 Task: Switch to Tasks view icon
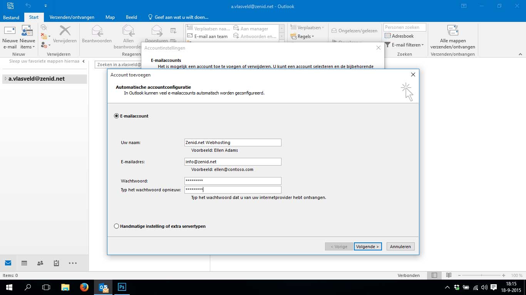pos(56,263)
